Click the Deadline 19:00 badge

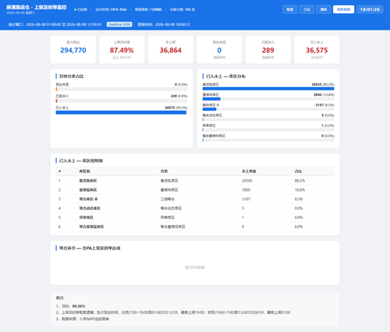(119, 24)
